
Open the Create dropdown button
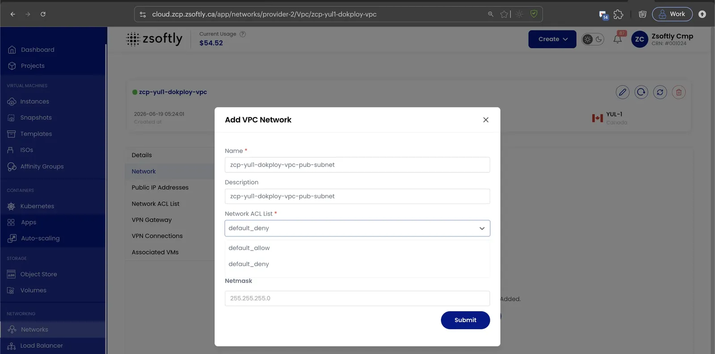[552, 39]
